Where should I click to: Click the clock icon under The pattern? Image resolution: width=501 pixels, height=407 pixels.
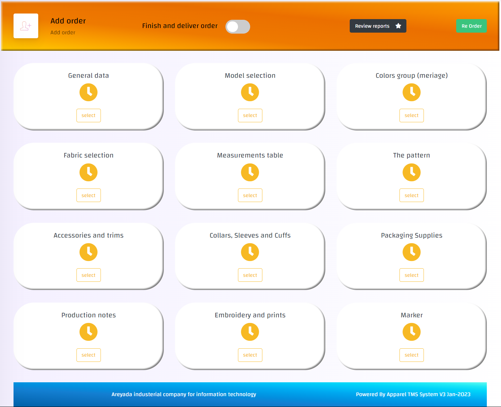[411, 172]
